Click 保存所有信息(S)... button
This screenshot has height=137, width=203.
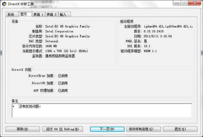(144, 129)
